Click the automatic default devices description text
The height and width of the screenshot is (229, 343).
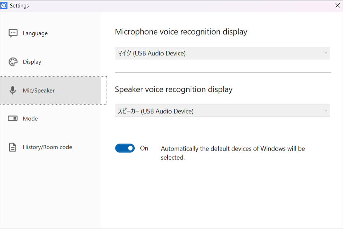coord(233,153)
